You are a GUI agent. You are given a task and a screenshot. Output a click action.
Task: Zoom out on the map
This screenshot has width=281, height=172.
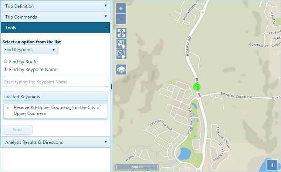click(121, 19)
